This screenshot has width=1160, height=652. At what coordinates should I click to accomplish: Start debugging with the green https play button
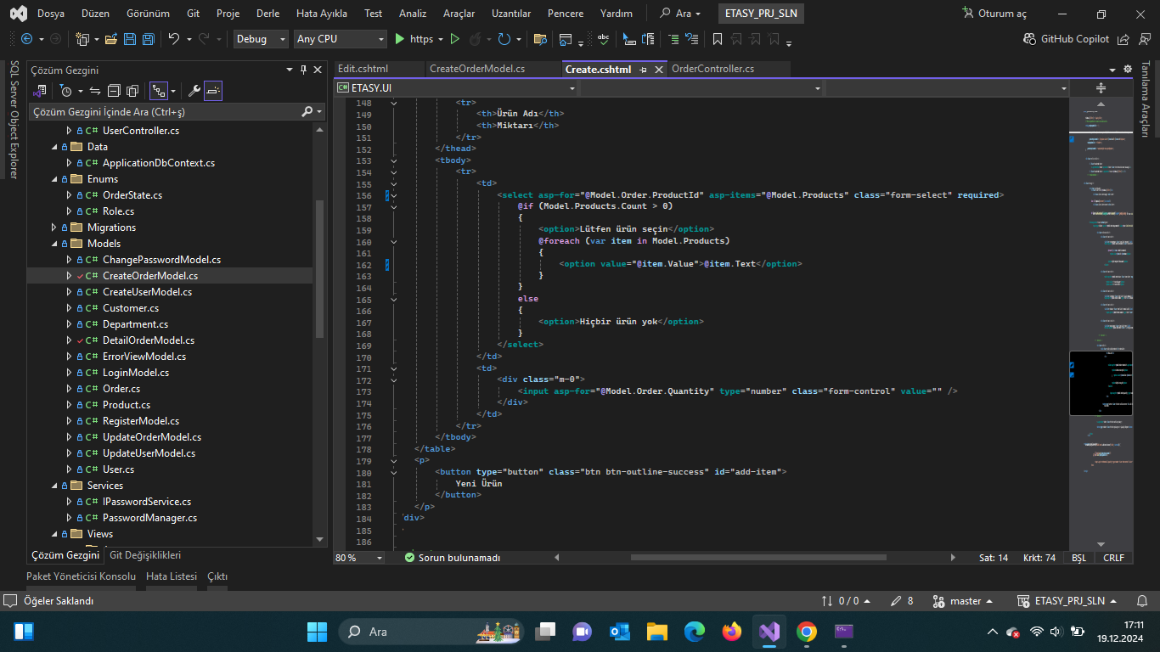click(400, 39)
